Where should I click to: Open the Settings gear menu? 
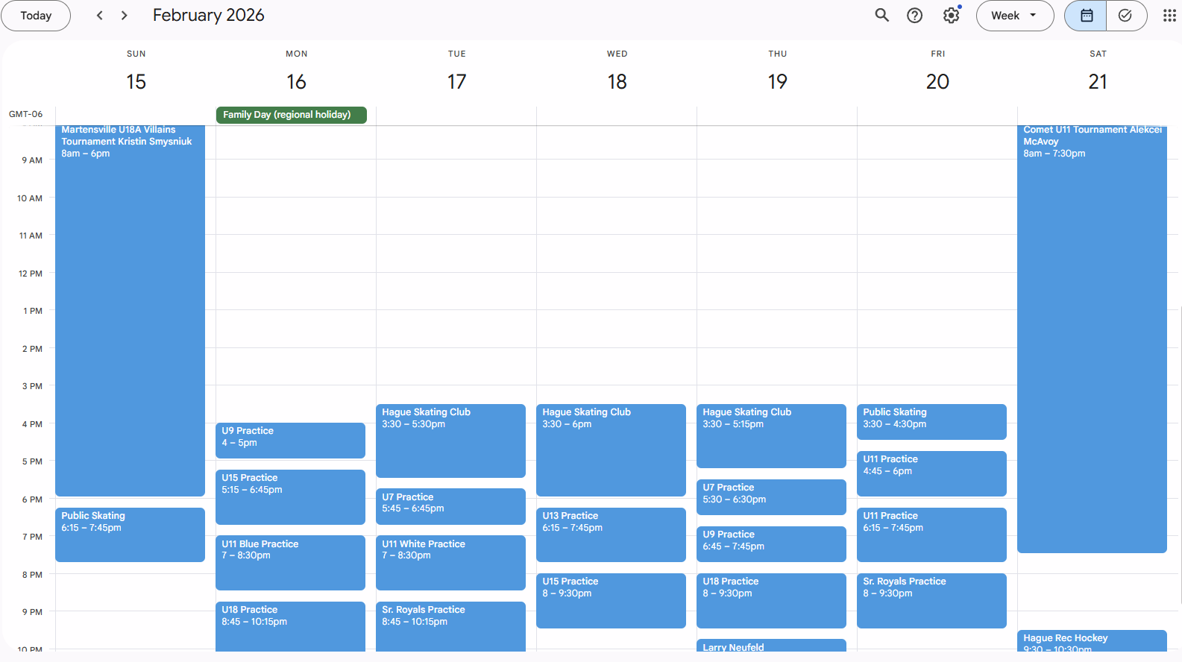coord(951,16)
